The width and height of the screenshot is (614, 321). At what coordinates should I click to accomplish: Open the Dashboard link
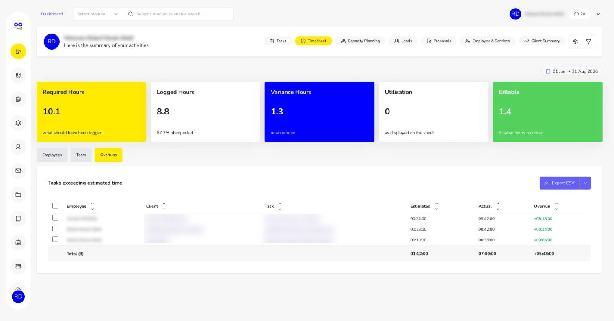tap(52, 14)
